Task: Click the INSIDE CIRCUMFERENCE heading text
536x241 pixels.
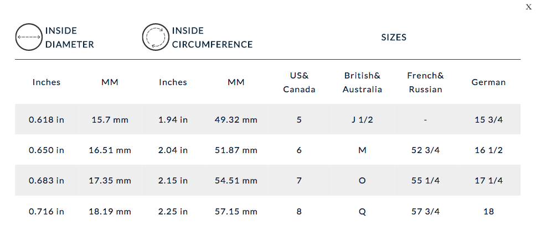Action: [212, 38]
